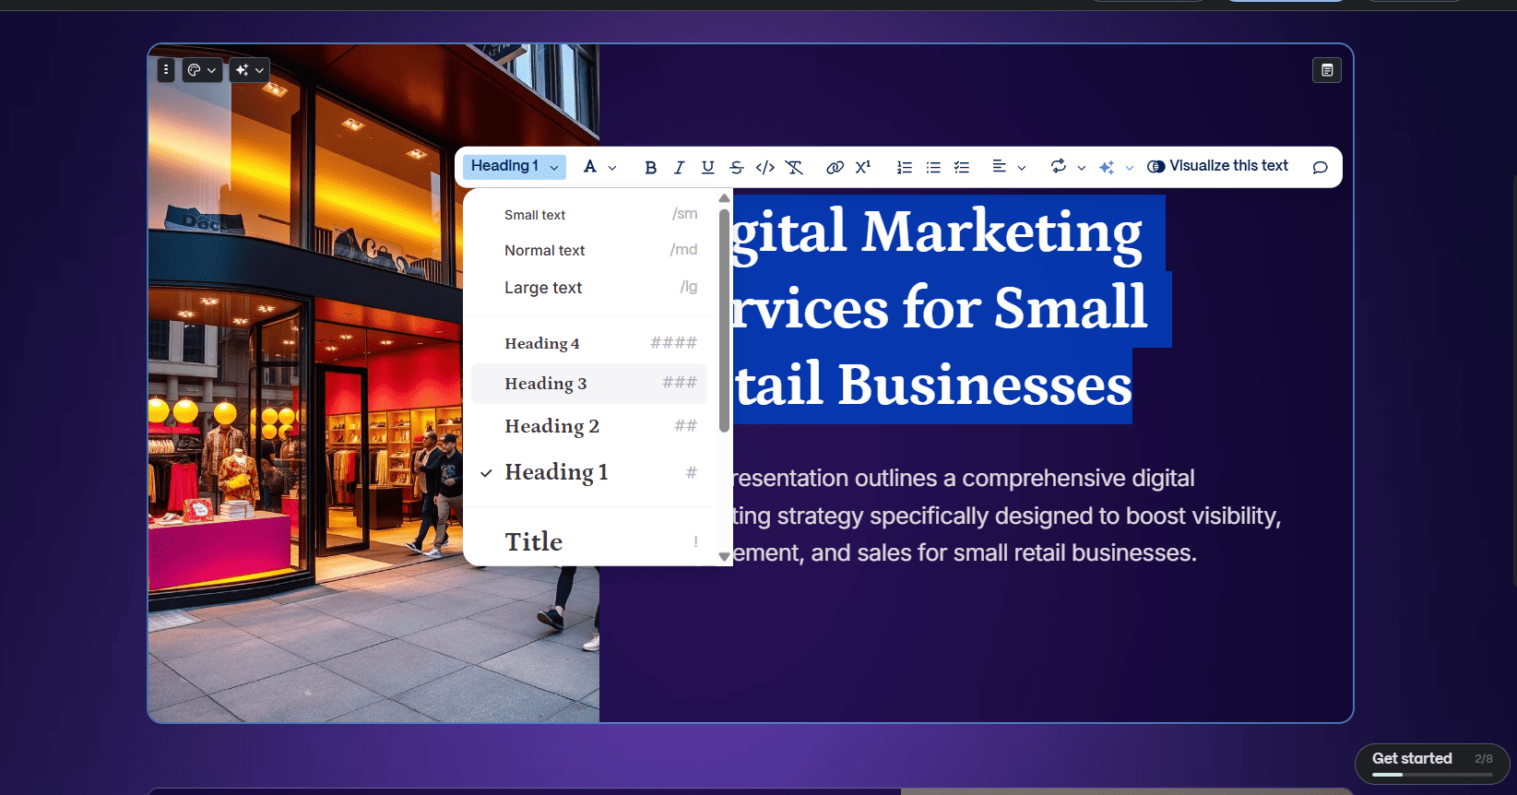1517x795 pixels.
Task: Expand the convert block chevron
Action: [x=1082, y=168]
